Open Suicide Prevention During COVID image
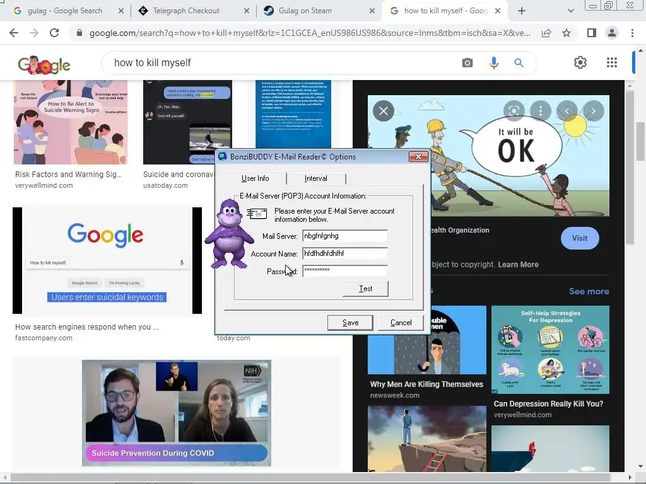This screenshot has width=646, height=484. click(177, 413)
